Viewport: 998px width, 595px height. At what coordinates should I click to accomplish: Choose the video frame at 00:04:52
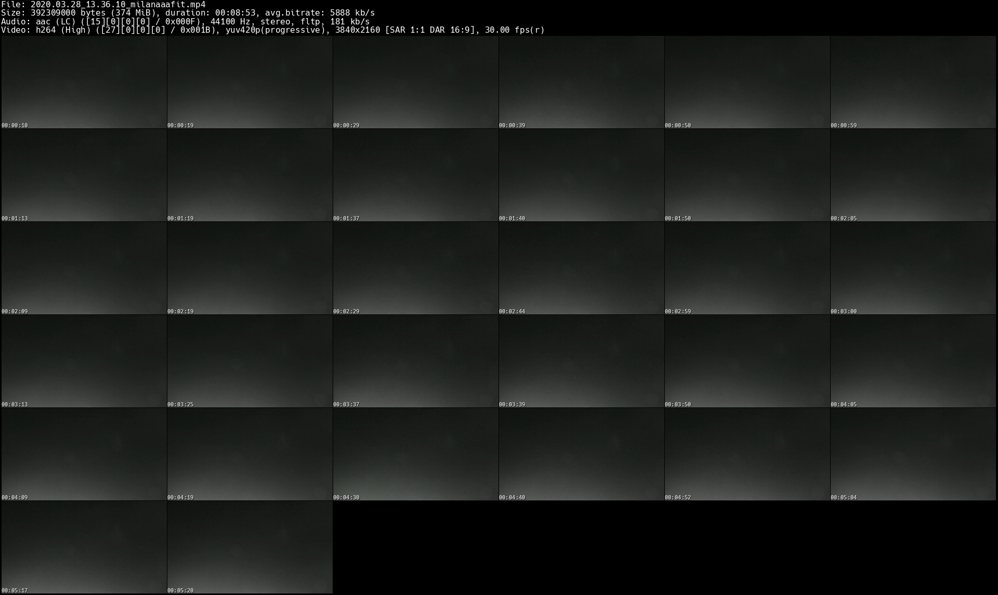click(747, 454)
